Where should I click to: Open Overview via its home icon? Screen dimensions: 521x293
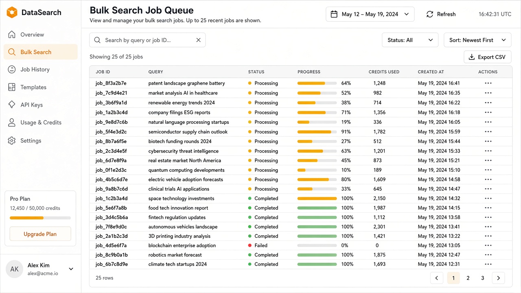click(x=12, y=35)
